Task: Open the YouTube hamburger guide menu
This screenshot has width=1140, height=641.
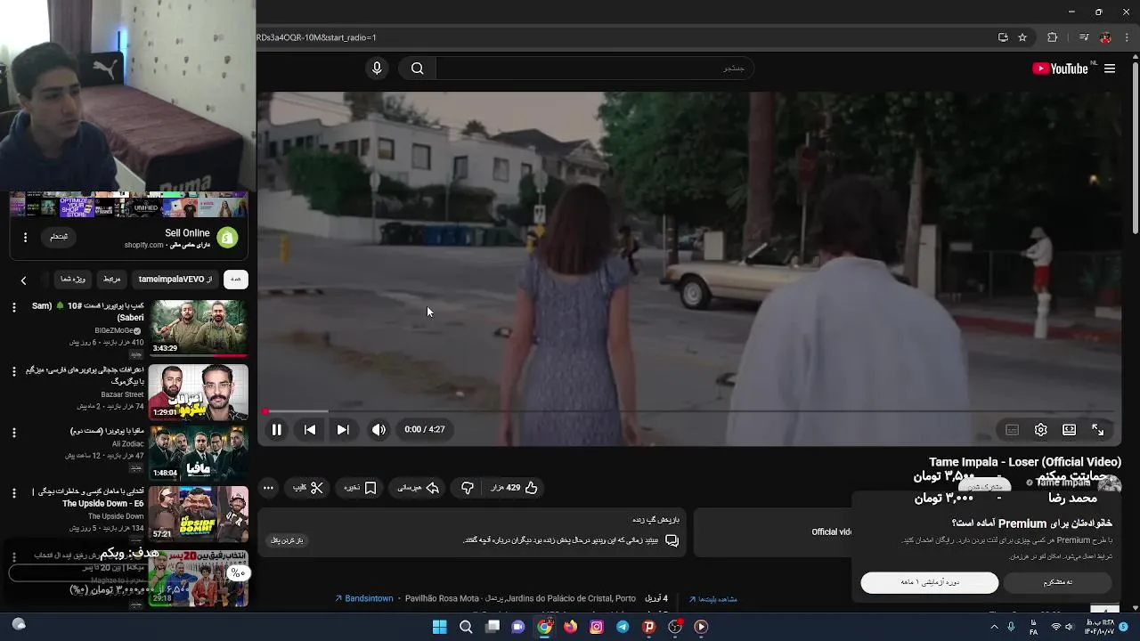Action: click(1110, 69)
